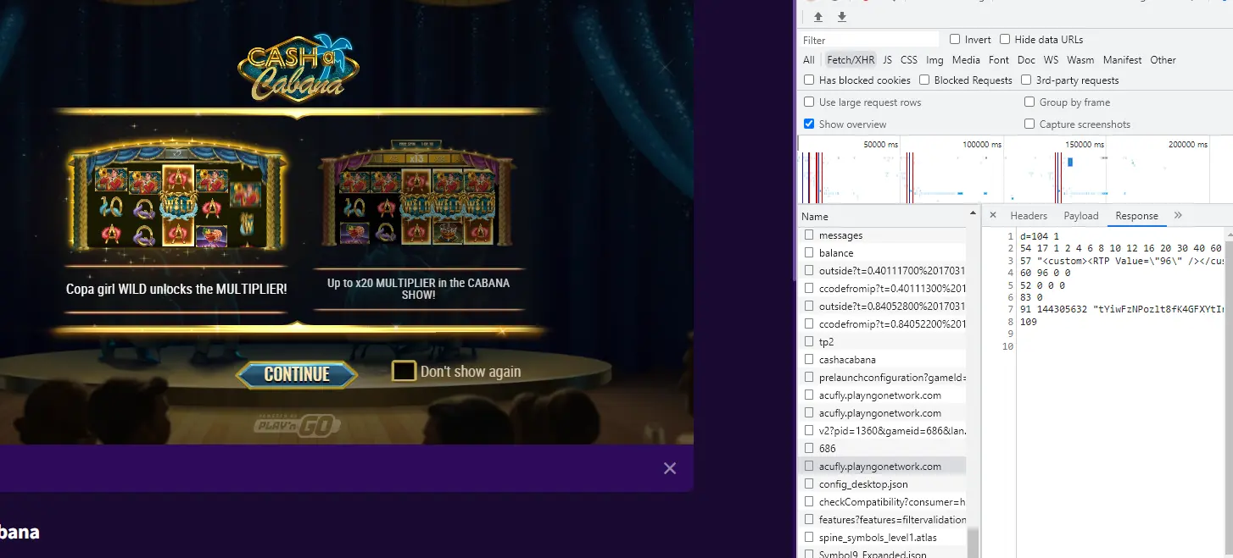Select the features?features request
This screenshot has width=1233, height=558.
coord(883,520)
